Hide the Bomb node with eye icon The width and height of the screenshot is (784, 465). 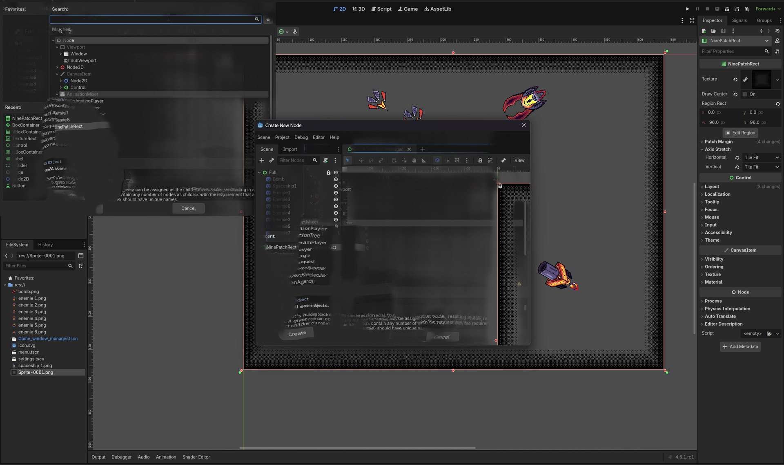[336, 179]
